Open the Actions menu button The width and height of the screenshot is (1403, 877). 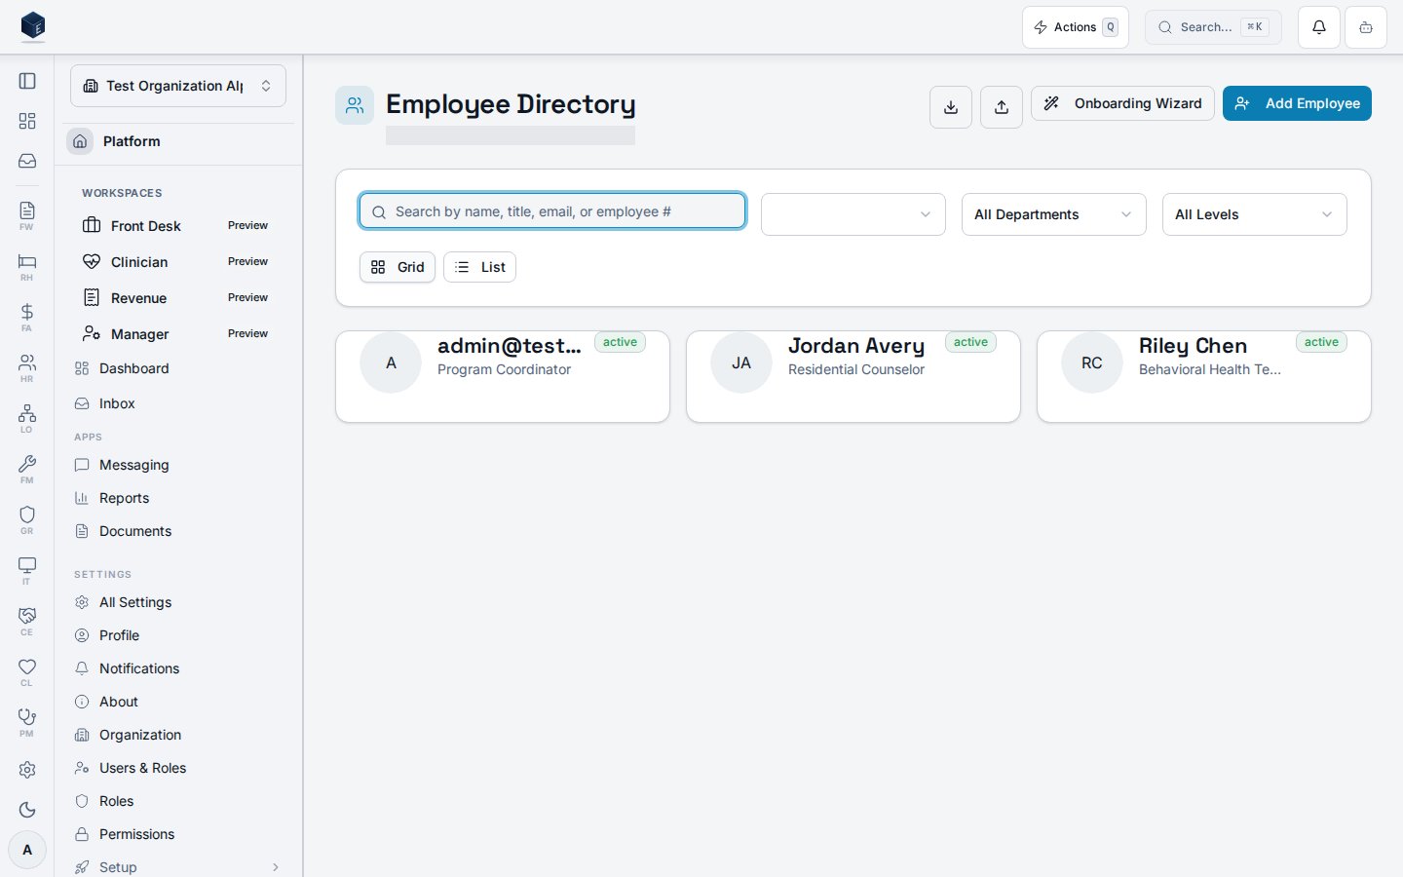1076,27
